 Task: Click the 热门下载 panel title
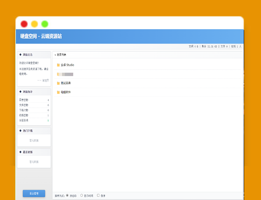point(28,131)
